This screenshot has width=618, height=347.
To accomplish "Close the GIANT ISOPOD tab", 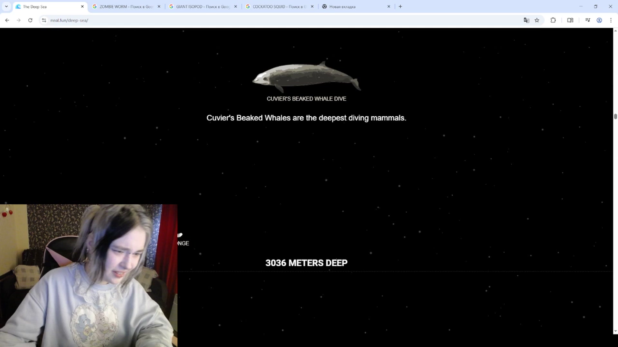I will click(235, 6).
